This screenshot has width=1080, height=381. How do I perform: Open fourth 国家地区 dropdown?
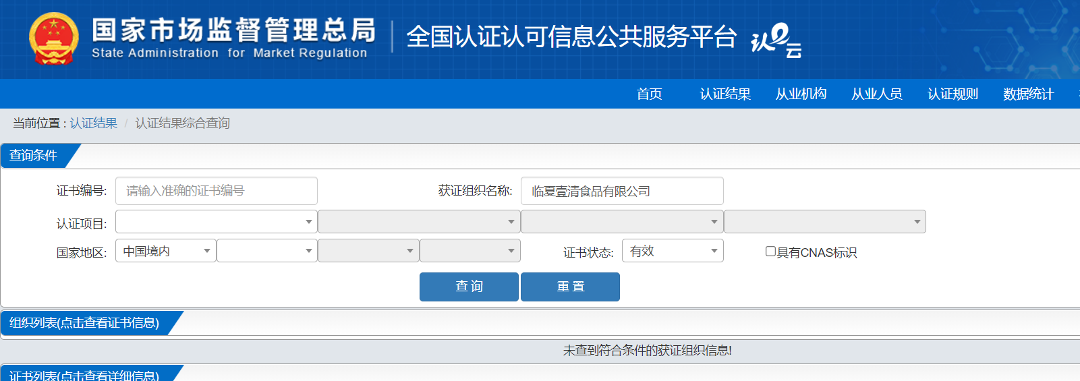point(470,251)
